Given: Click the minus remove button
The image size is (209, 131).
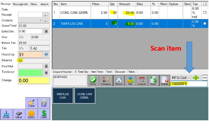Looking at the screenshot, I should coord(205,78).
